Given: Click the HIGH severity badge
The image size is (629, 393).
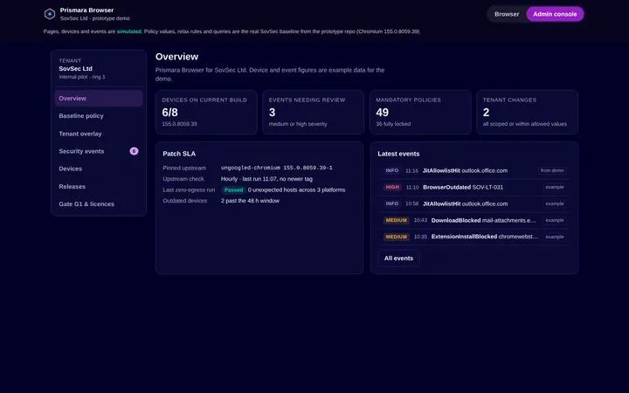Looking at the screenshot, I should pyautogui.click(x=392, y=187).
